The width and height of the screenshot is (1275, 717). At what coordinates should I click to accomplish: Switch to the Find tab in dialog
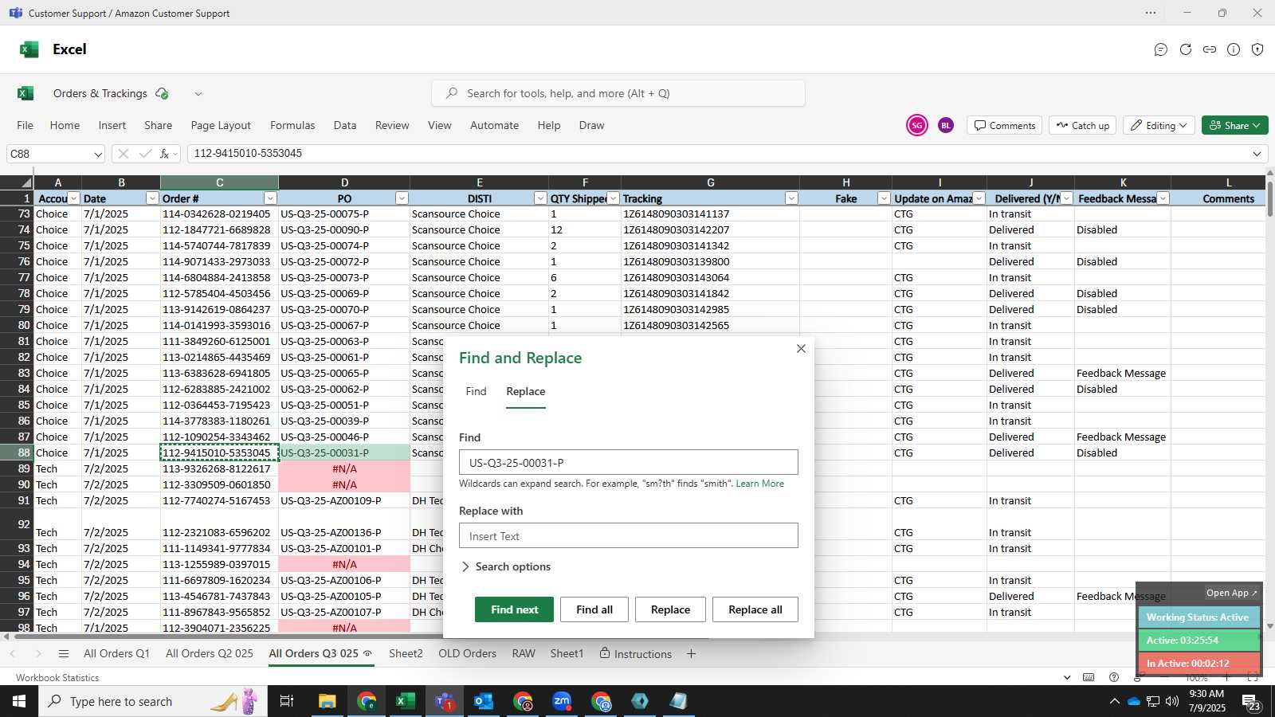click(476, 391)
